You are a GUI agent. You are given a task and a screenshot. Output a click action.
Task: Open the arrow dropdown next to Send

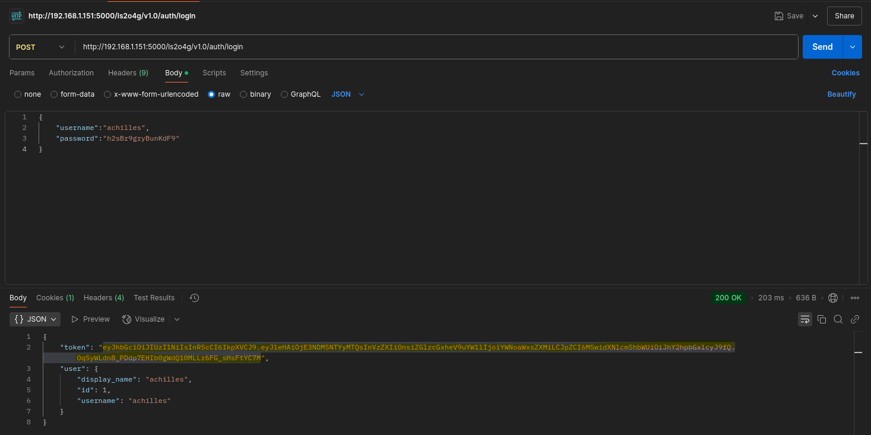coord(853,47)
